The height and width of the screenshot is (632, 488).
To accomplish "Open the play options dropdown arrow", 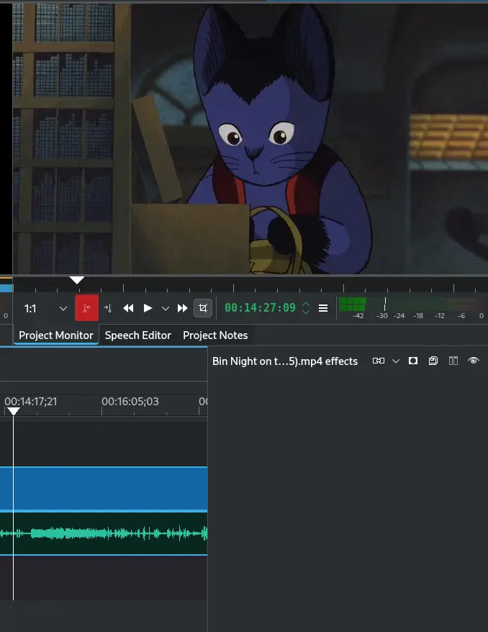I will pos(166,309).
